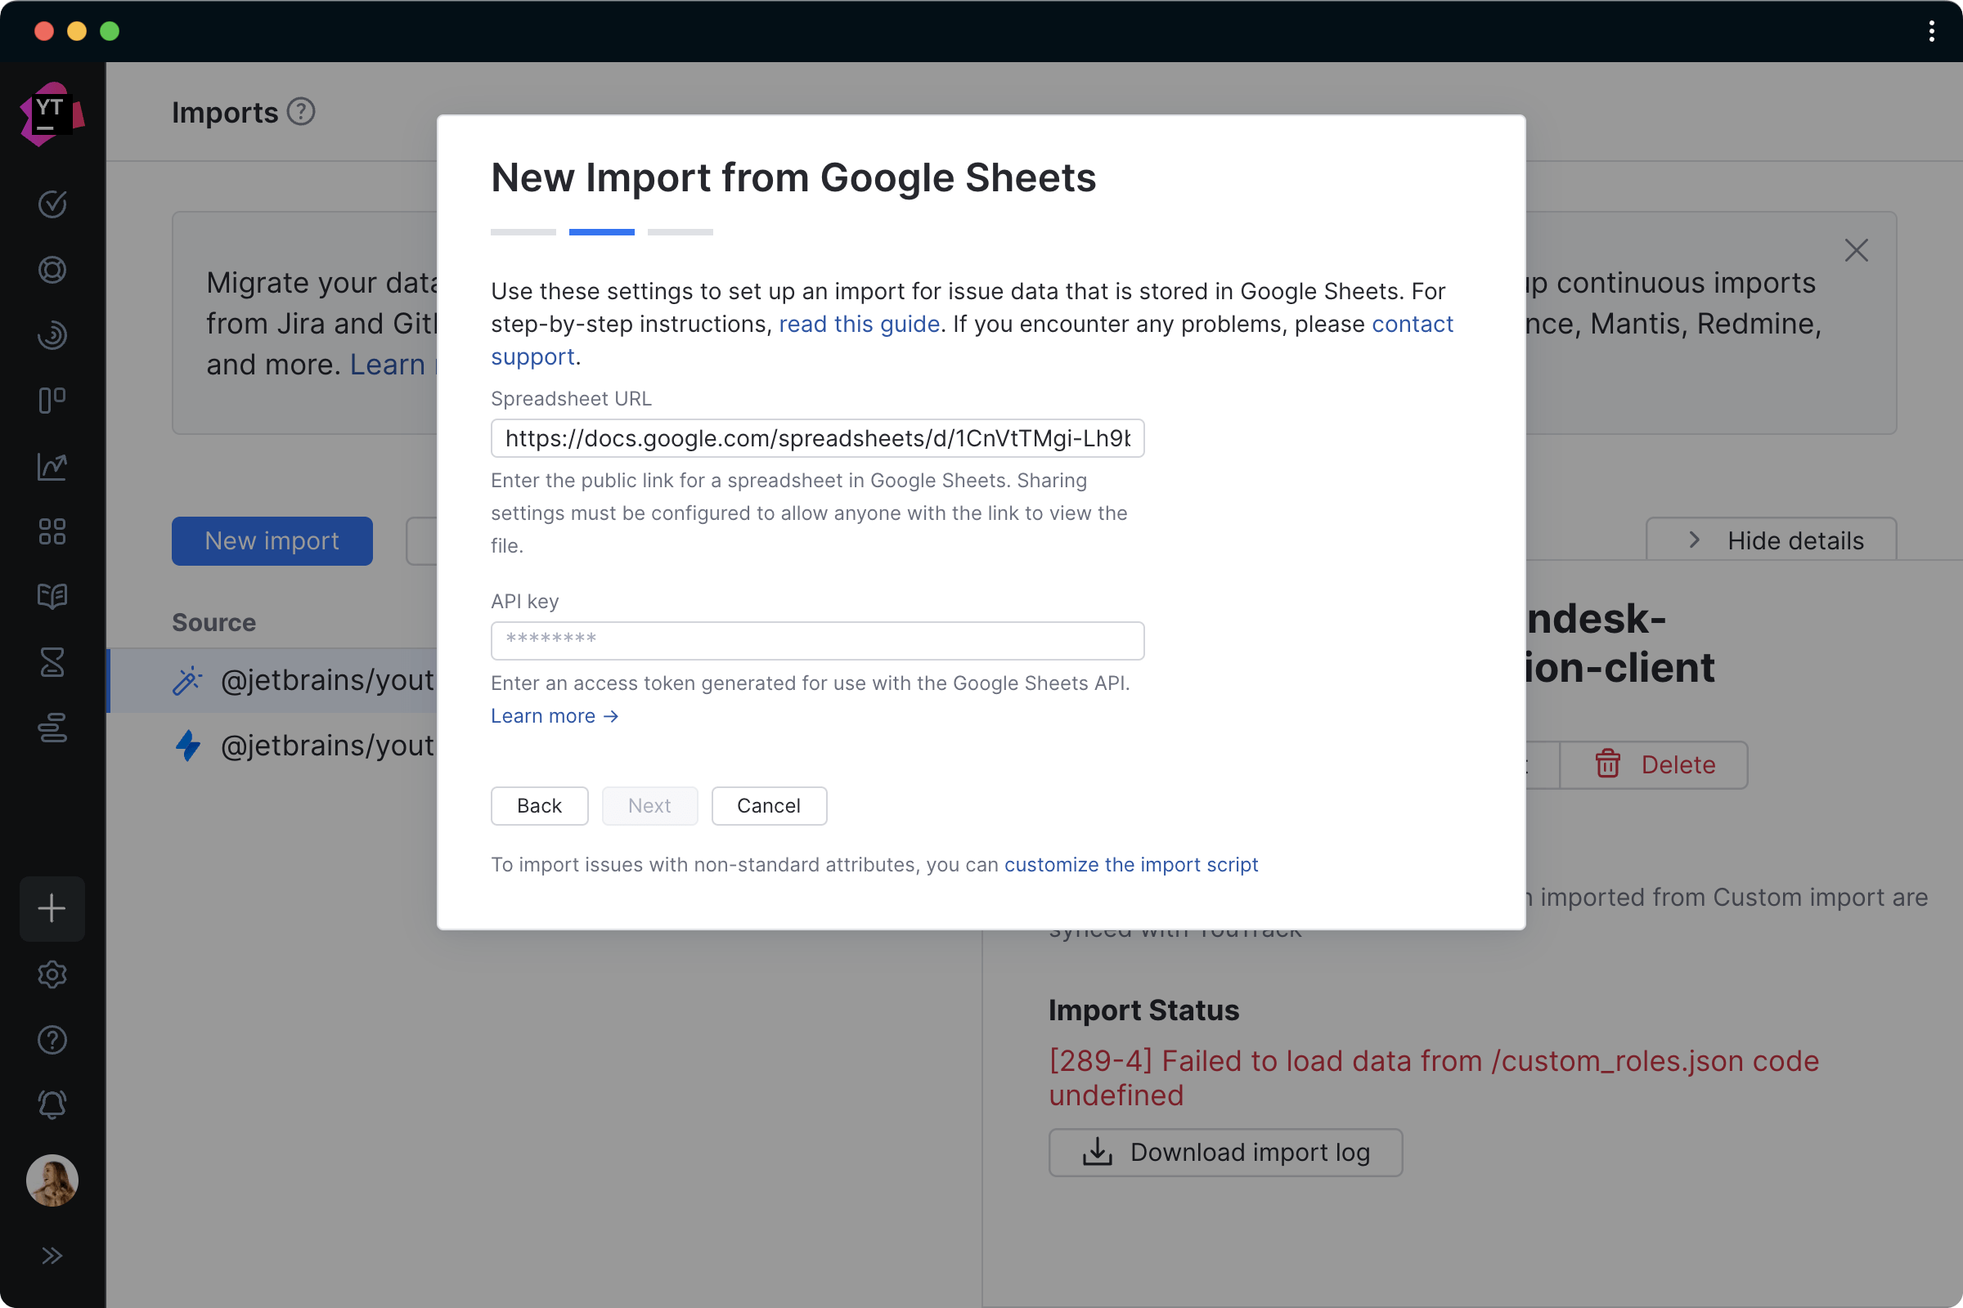
Task: Open the administration settings gear
Action: point(52,974)
